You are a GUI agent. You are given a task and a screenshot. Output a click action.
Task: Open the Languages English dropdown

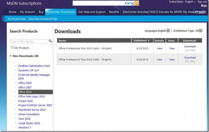(168, 31)
